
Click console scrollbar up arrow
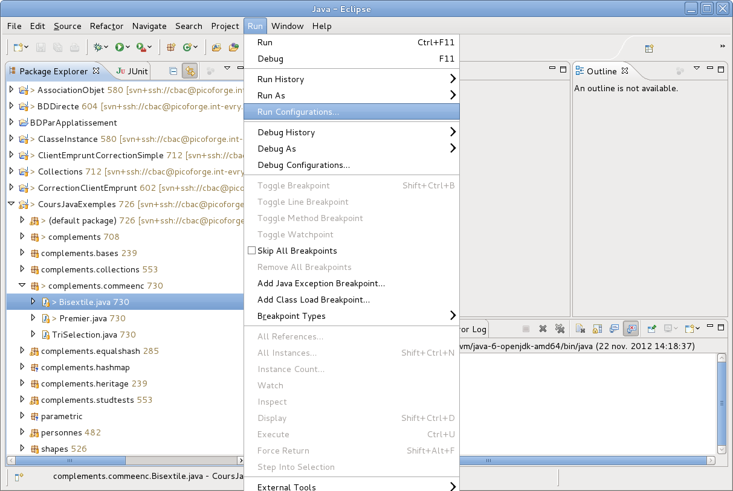pos(722,358)
